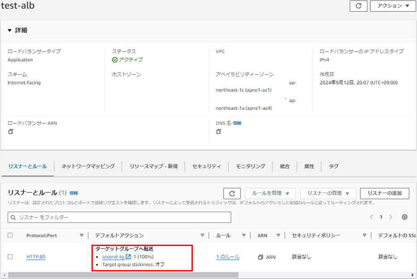
Task: Click the test-alb page title
Action: [x=17, y=6]
